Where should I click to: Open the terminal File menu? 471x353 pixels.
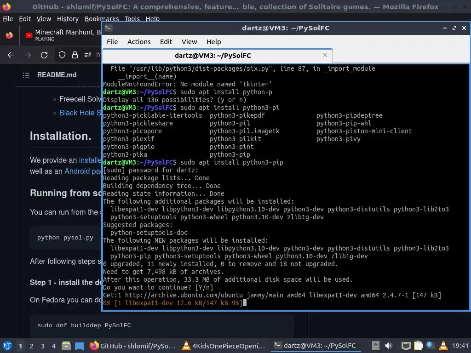(x=112, y=42)
